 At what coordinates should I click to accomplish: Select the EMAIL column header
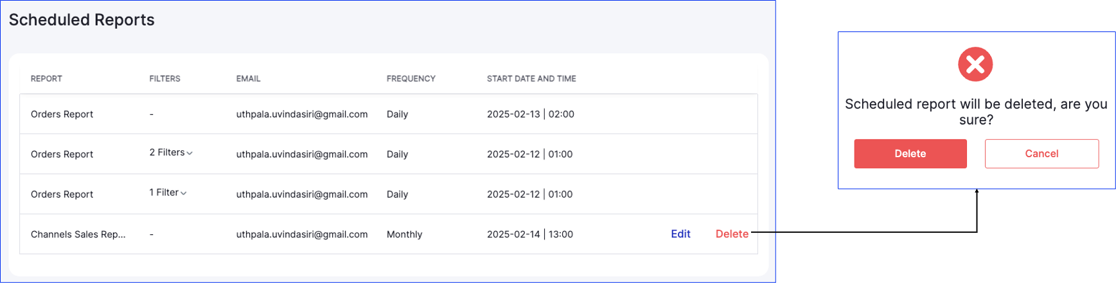point(248,78)
